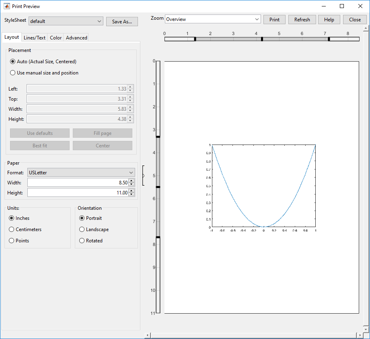Choose Points as units
Image resolution: width=370 pixels, height=339 pixels.
click(x=19, y=241)
